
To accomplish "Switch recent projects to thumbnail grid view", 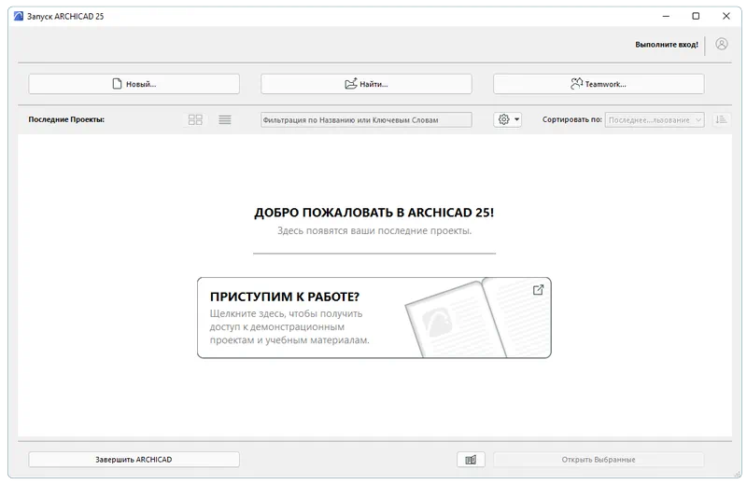I will tap(195, 119).
